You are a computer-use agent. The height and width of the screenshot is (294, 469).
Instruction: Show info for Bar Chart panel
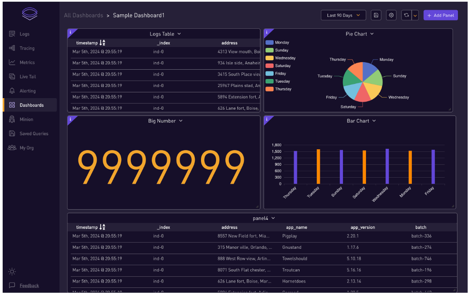[267, 119]
